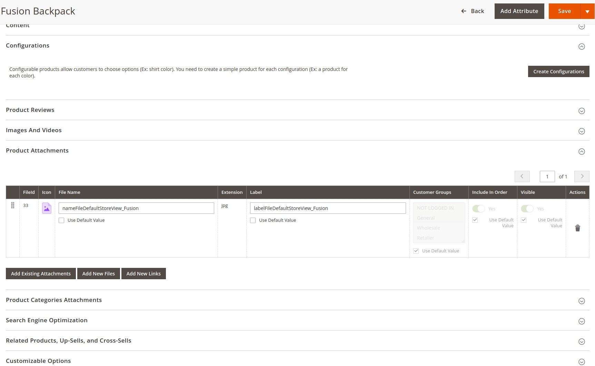Viewport: 595px width, 366px height.
Task: Go to next attachments page arrow
Action: [582, 176]
